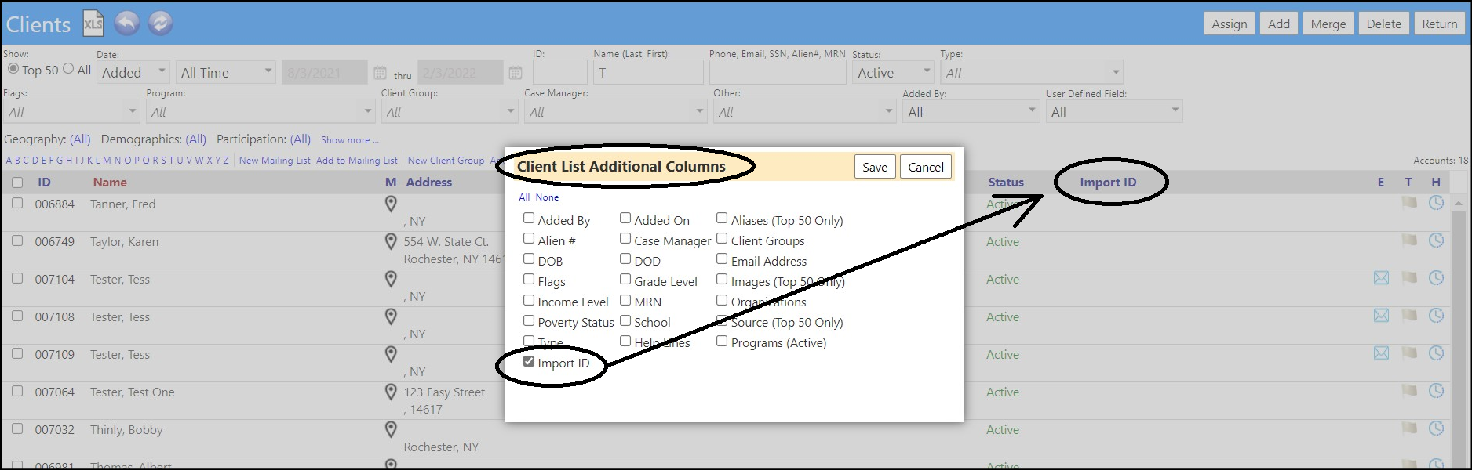This screenshot has width=1472, height=470.
Task: Click the Return button
Action: coord(1440,23)
